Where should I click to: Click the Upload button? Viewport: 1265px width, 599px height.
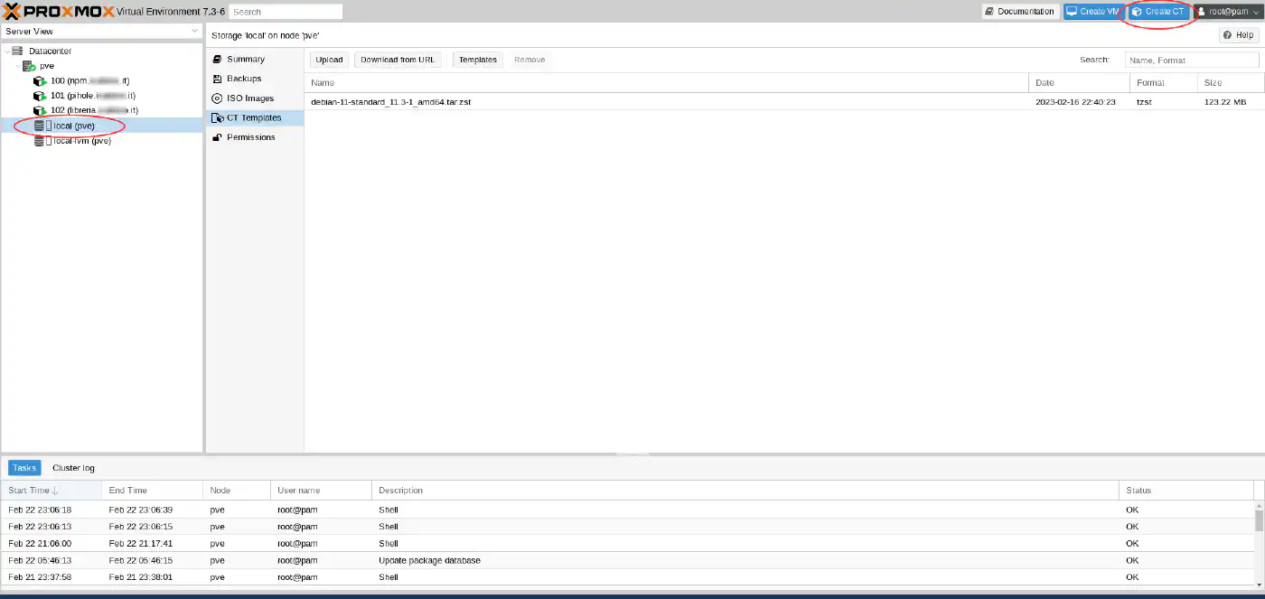point(329,60)
